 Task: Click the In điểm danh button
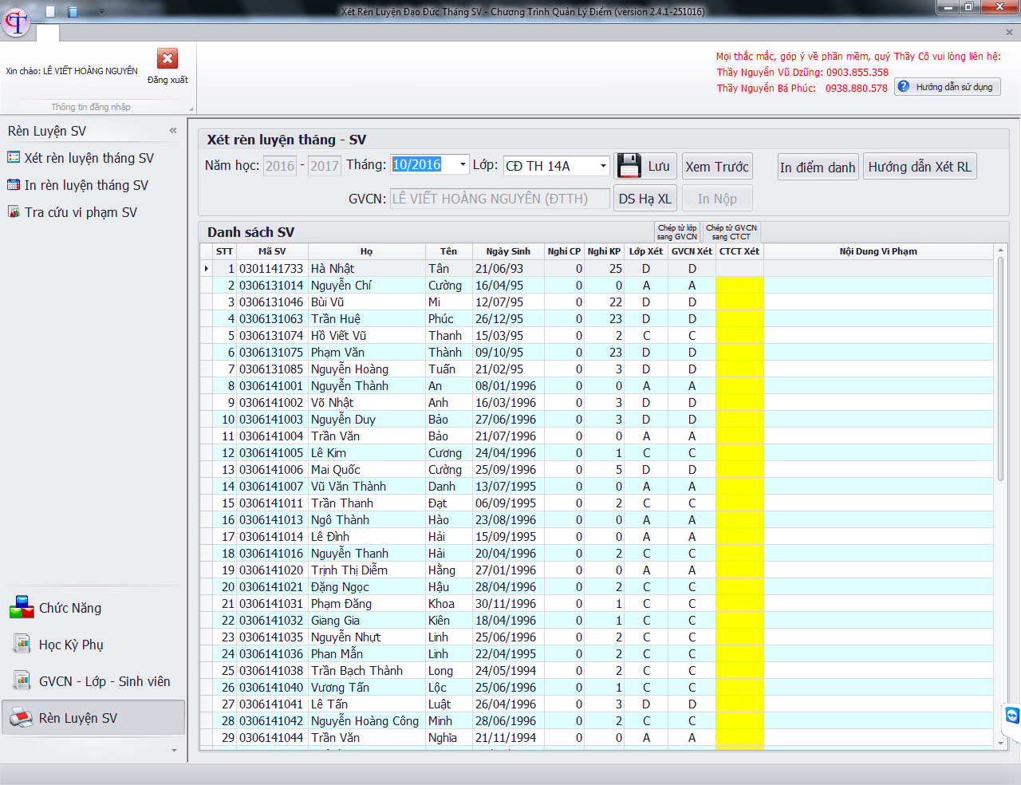[x=818, y=167]
